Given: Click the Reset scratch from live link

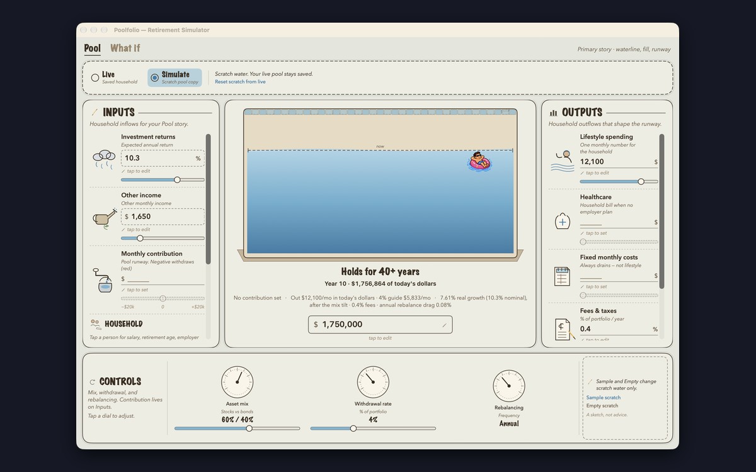Looking at the screenshot, I should pos(240,82).
